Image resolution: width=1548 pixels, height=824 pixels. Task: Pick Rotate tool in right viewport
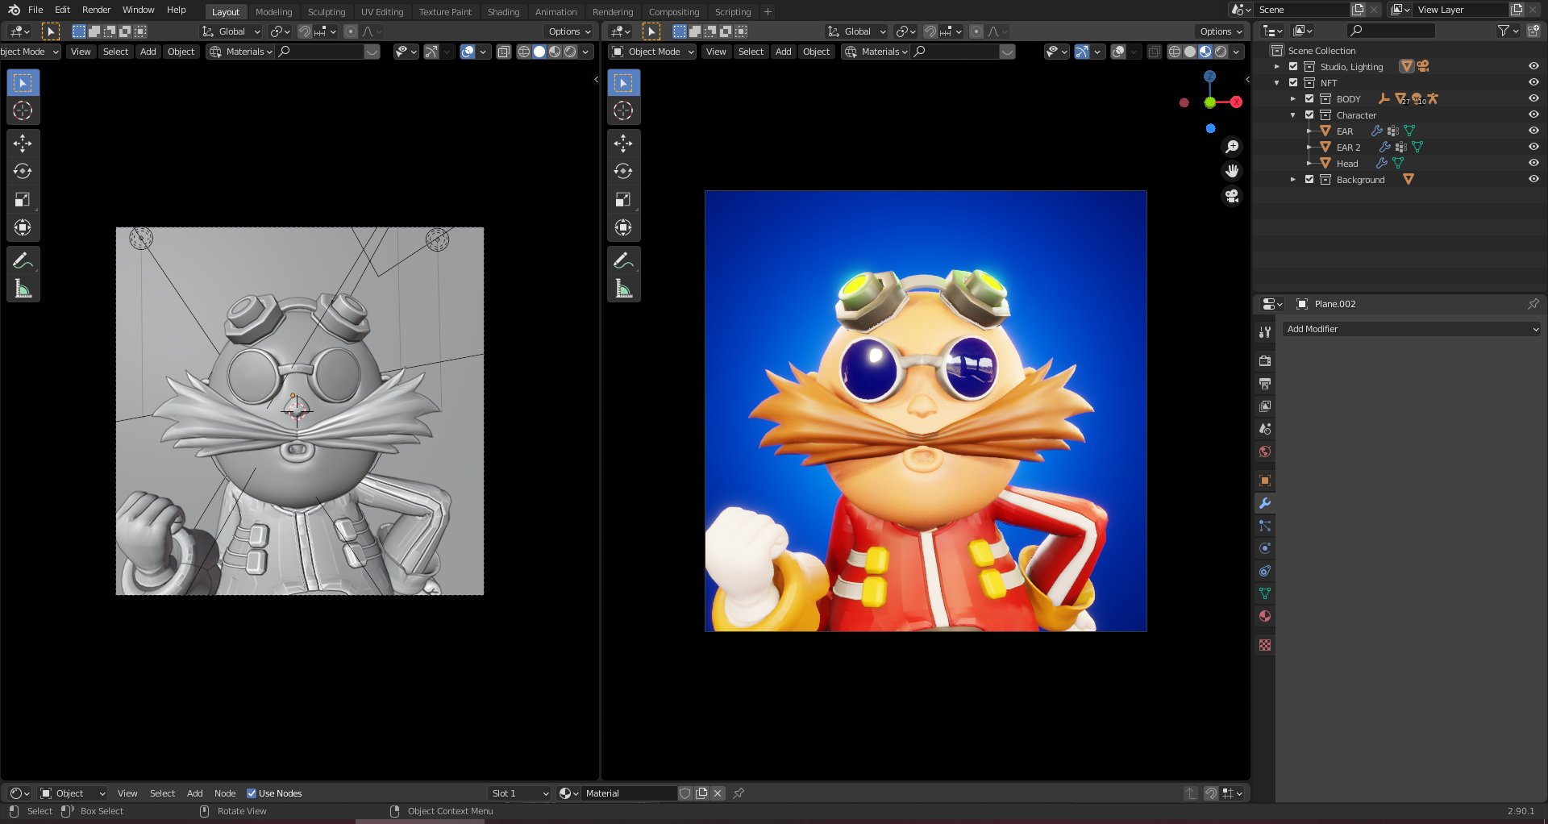623,171
